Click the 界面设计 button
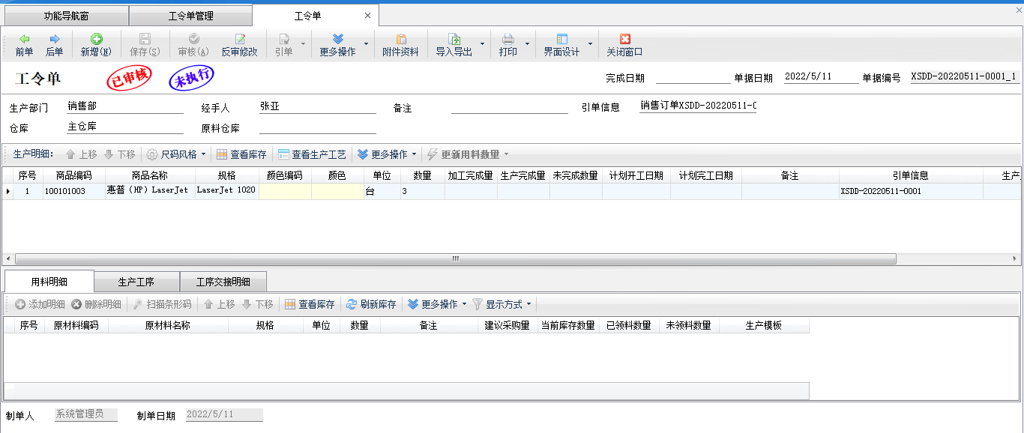The height and width of the screenshot is (433, 1024). [561, 44]
